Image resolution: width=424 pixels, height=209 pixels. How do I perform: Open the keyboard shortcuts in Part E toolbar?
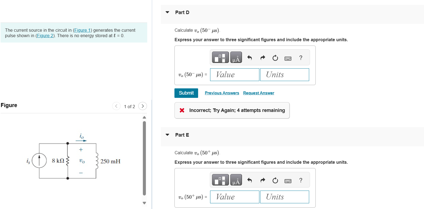tap(288, 180)
